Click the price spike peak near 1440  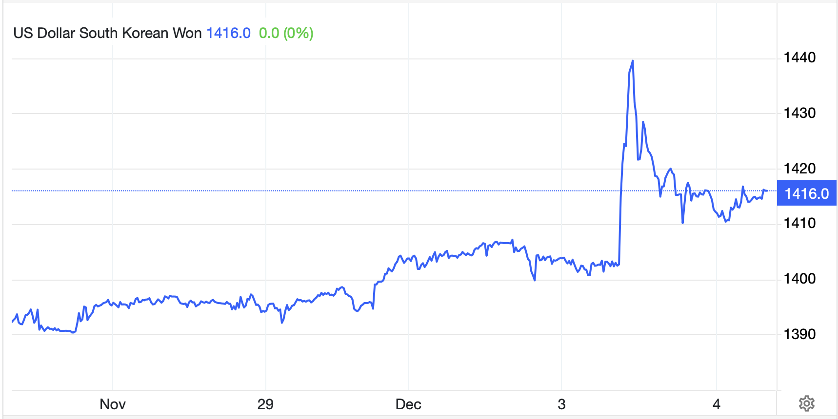coord(633,61)
